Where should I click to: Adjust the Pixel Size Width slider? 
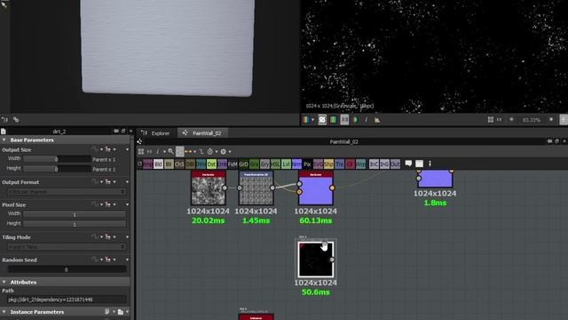(x=75, y=214)
